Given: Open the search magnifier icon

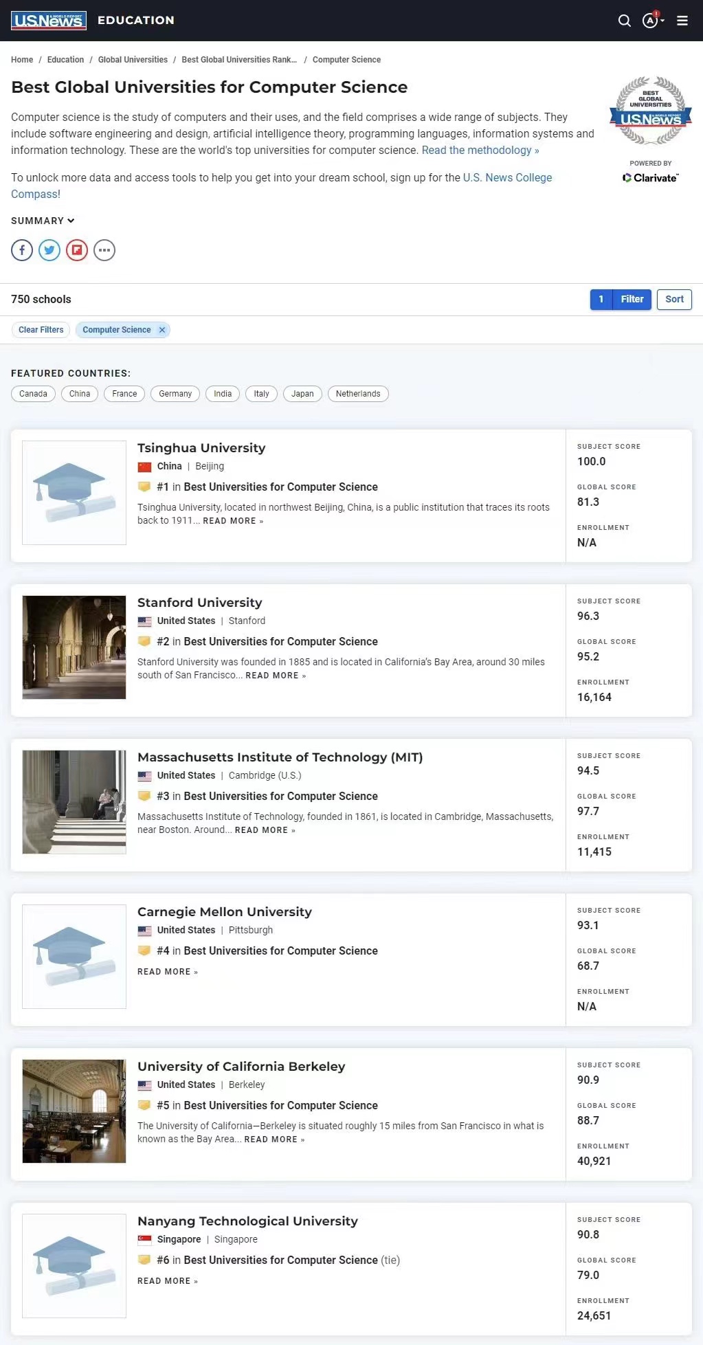Looking at the screenshot, I should 624,21.
